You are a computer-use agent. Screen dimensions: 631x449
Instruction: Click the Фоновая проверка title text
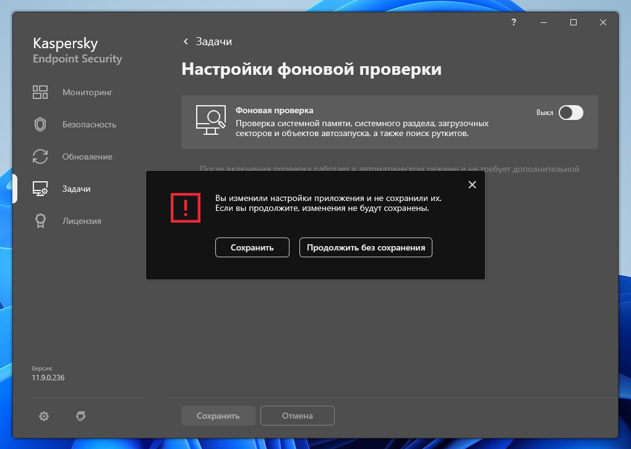point(275,110)
